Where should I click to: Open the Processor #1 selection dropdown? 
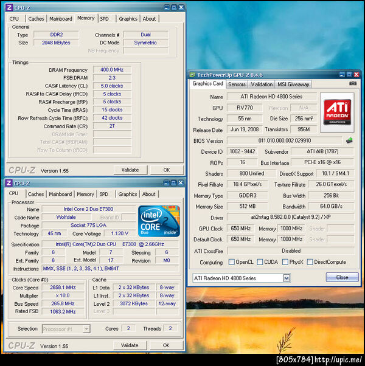(86, 329)
